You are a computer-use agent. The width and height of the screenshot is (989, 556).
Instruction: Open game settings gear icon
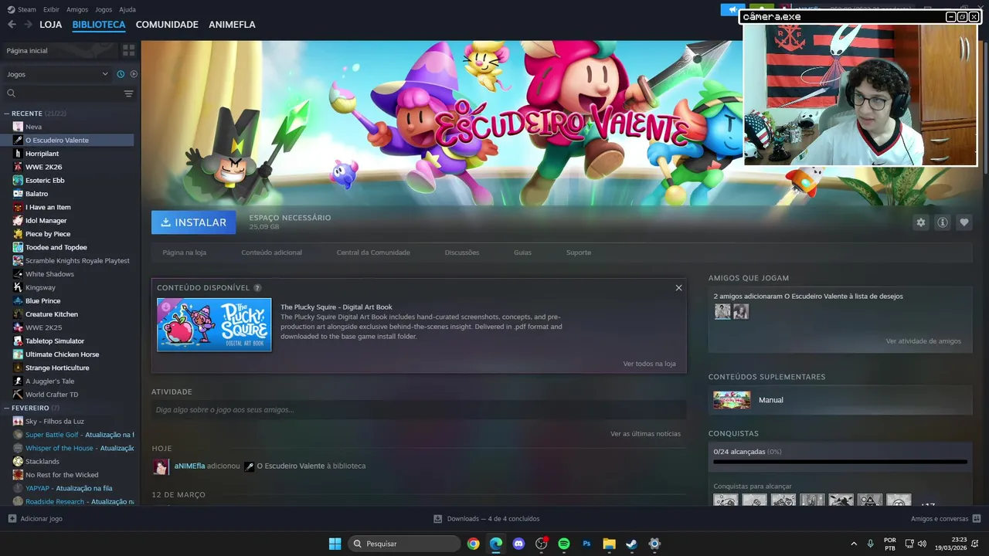point(920,222)
